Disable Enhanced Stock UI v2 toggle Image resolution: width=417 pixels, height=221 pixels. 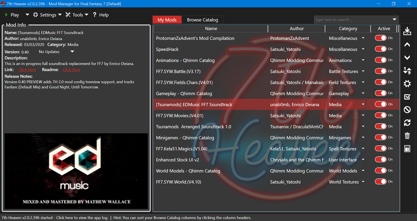coord(381,160)
